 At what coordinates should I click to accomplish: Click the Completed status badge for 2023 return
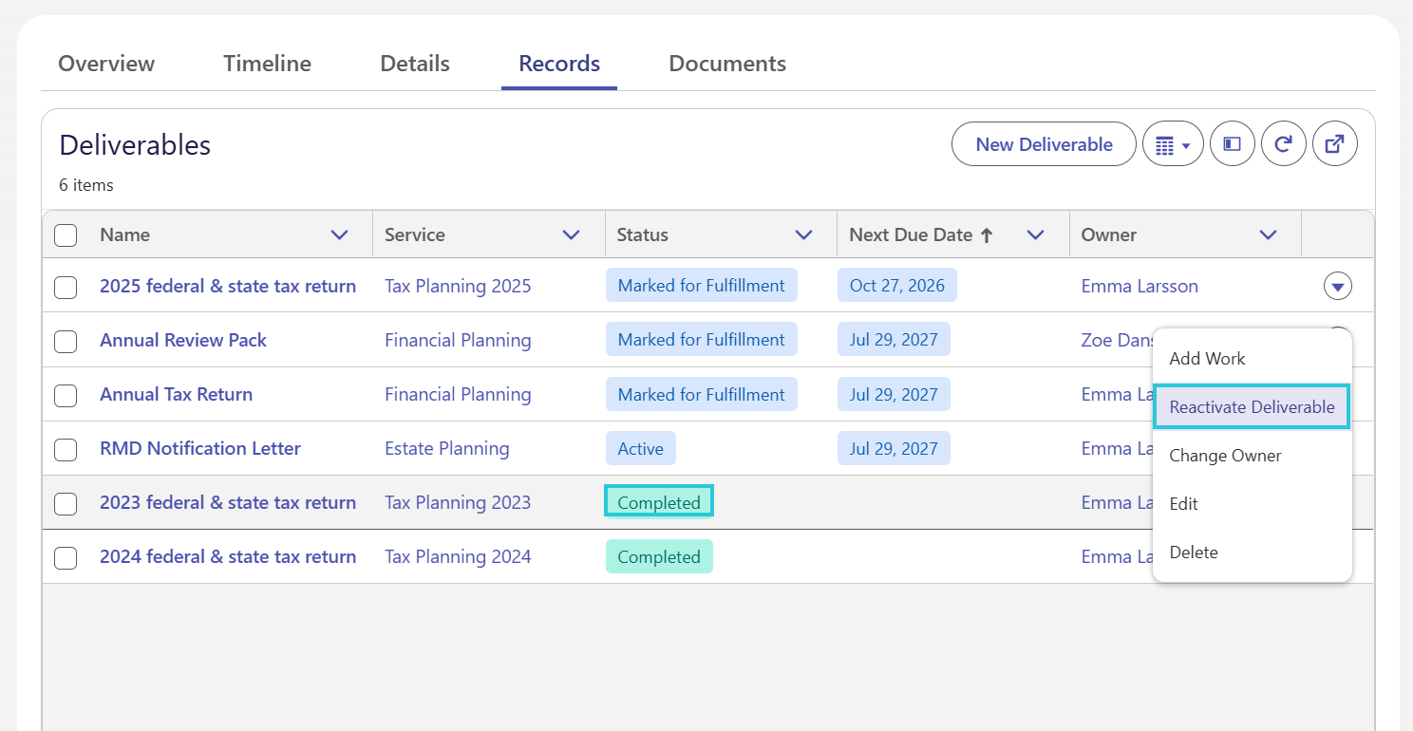pos(659,501)
